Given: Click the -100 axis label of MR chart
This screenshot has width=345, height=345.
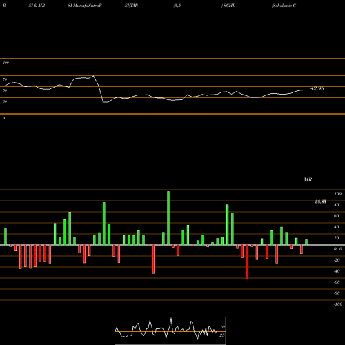Looking at the screenshot, I should pos(338,304).
